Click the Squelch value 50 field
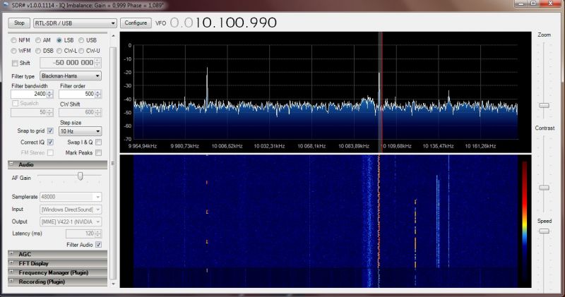Image resolution: width=565 pixels, height=297 pixels. pos(29,112)
